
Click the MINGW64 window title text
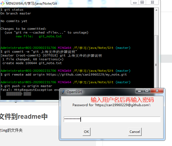(x=31, y=3)
